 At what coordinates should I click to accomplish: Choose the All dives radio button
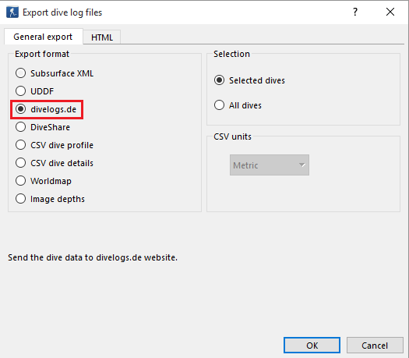pyautogui.click(x=219, y=105)
